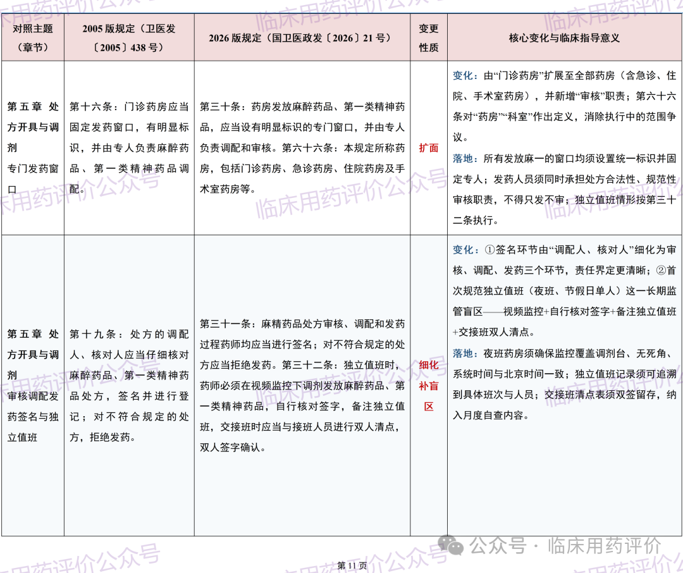Select the '审核调配发药签名与独立值班' topic cell
The height and width of the screenshot is (573, 683).
tap(33, 386)
